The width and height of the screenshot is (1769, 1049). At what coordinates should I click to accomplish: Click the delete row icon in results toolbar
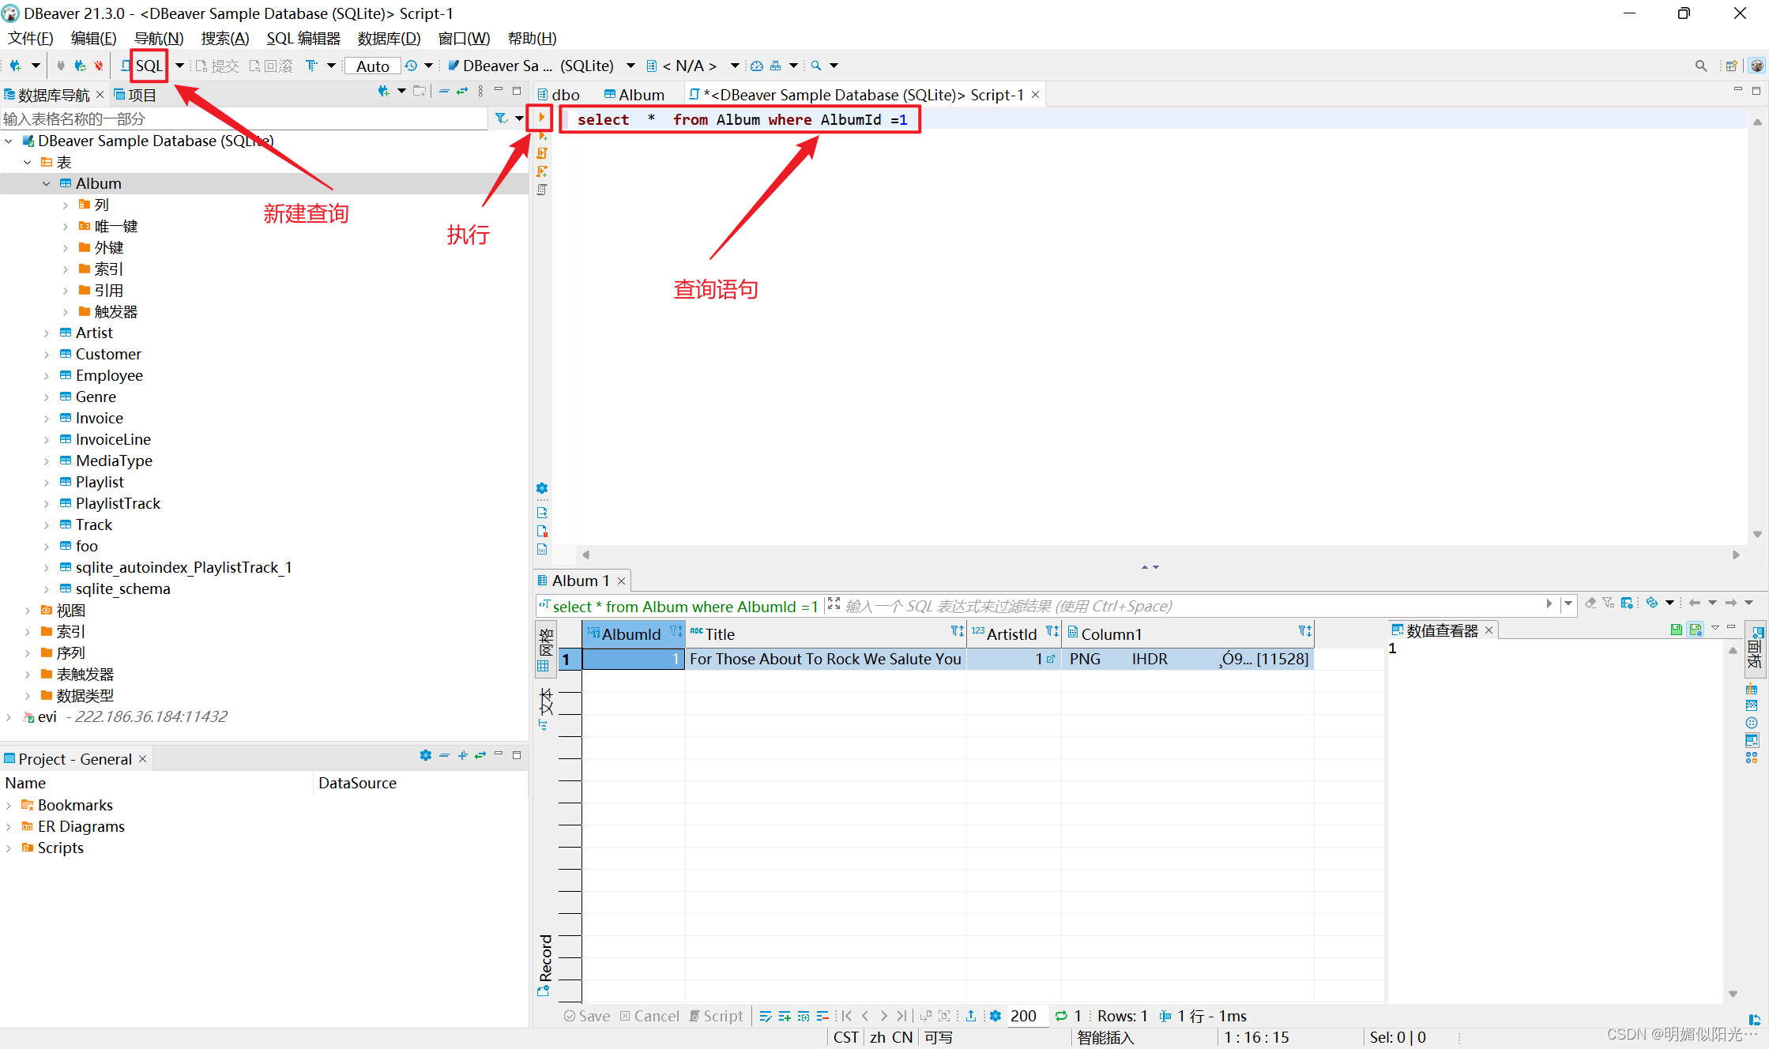(x=822, y=1016)
